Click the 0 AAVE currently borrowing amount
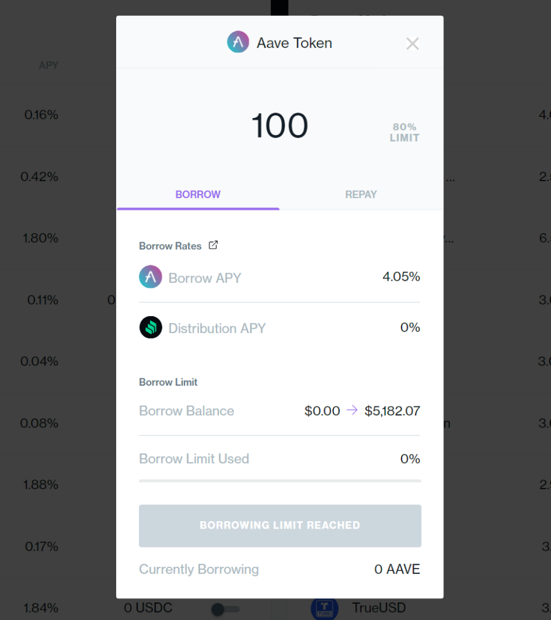Screen dimensions: 551x620 tap(397, 569)
